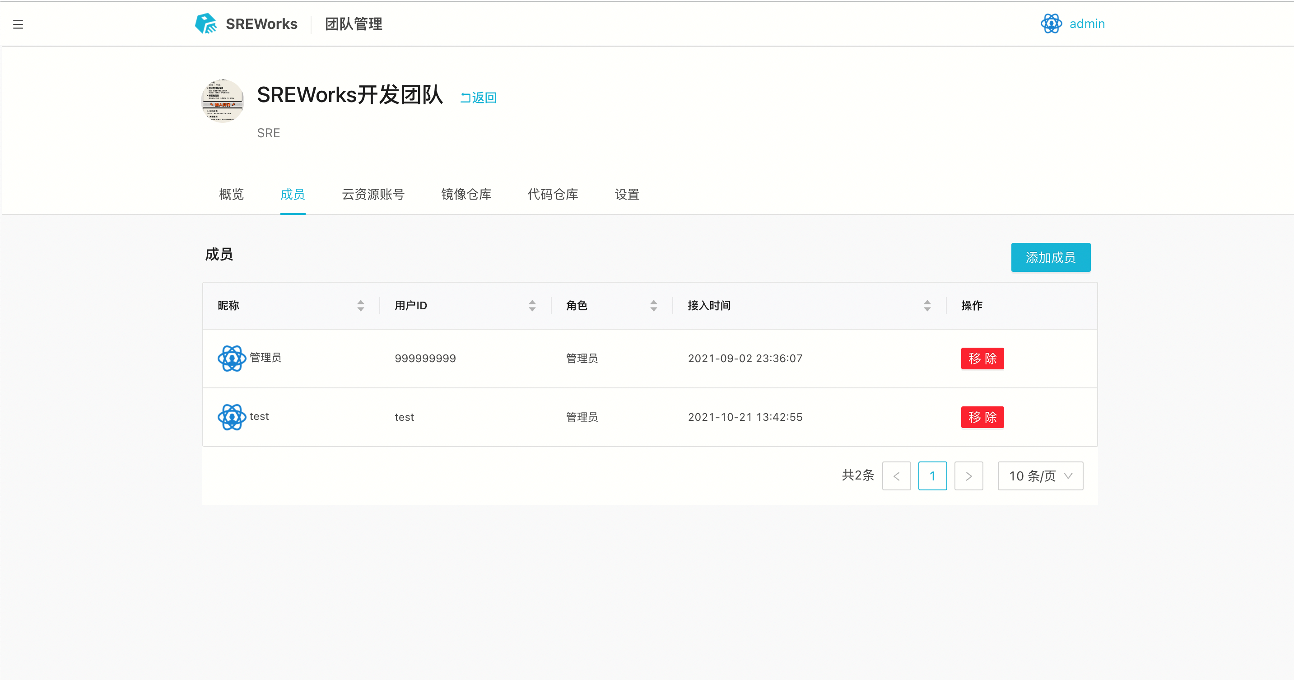Click the 管理员 member avatar icon

(x=232, y=358)
